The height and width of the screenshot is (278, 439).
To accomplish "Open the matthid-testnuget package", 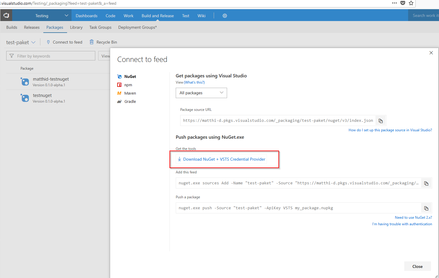I will click(x=51, y=79).
